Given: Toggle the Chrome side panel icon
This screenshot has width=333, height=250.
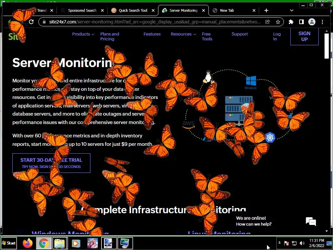Looking at the screenshot, I should click(301, 22).
